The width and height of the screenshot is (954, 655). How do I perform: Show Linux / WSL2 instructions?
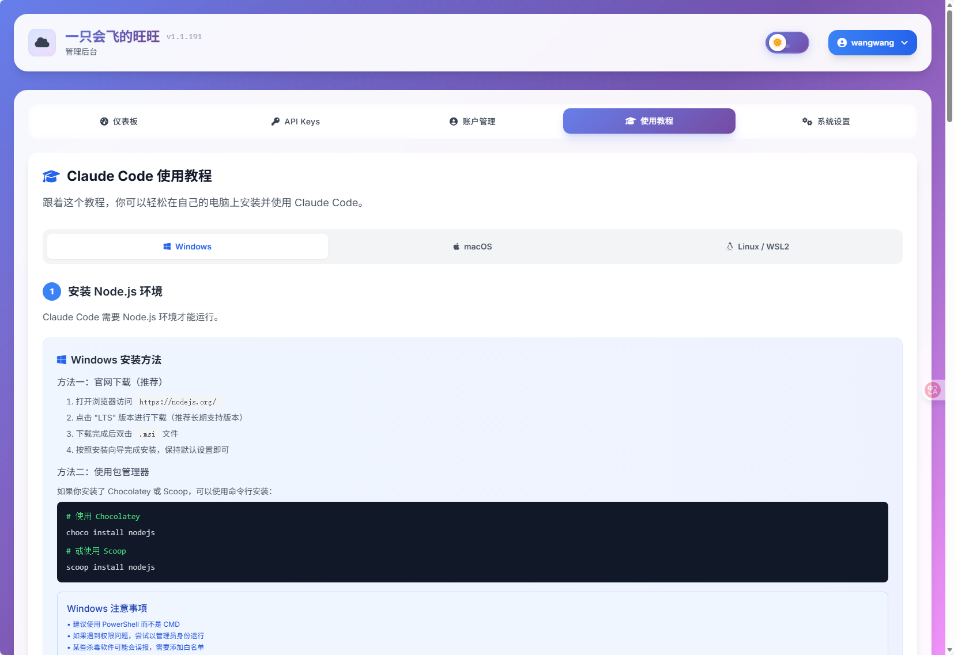point(757,247)
